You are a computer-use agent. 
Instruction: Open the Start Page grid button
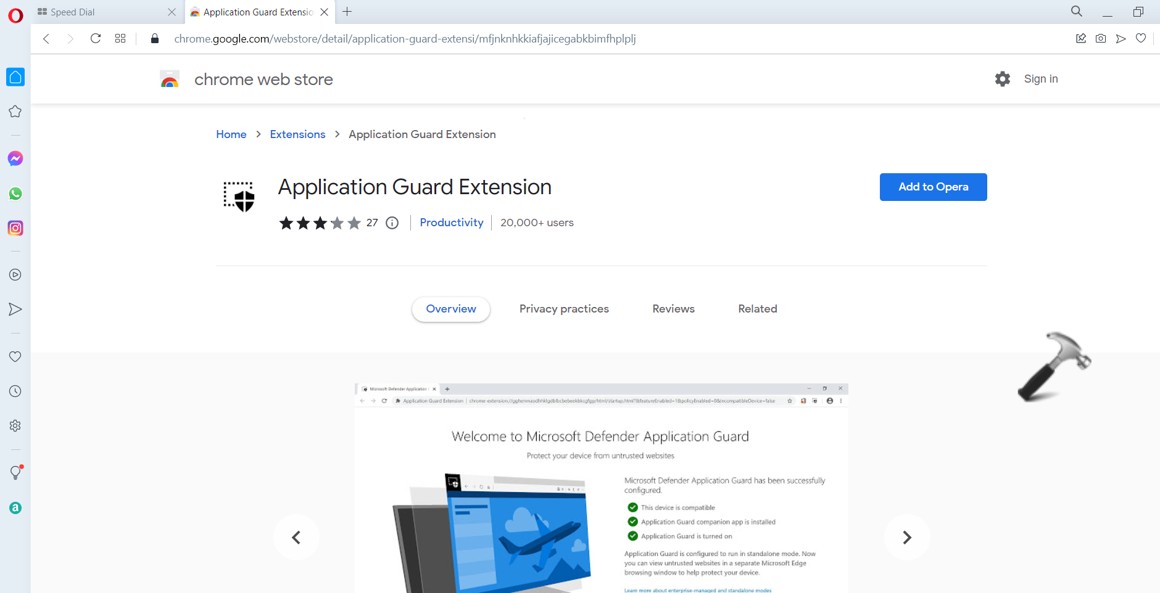click(120, 39)
